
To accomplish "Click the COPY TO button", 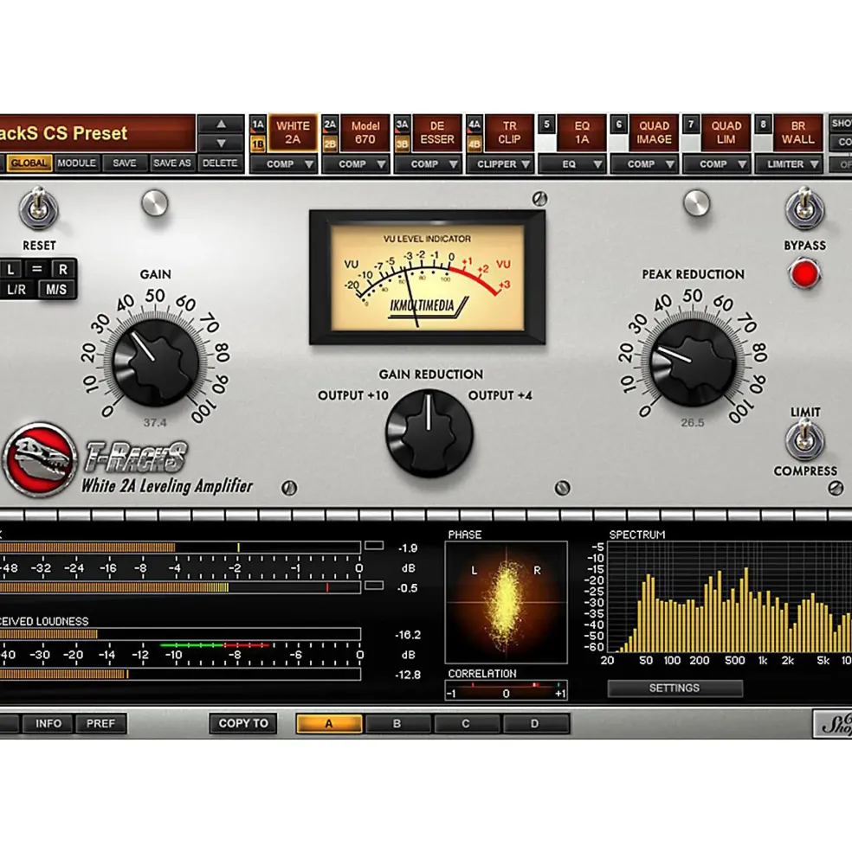I will [x=243, y=724].
